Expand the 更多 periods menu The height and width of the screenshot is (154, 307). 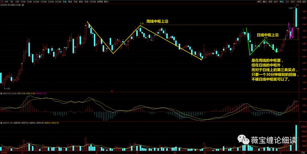click(107, 2)
